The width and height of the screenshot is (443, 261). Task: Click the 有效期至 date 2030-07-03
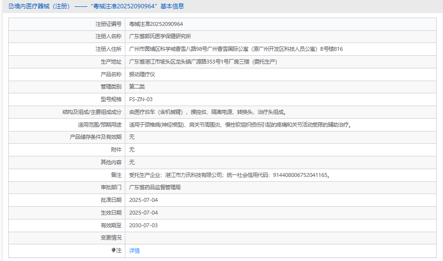click(x=143, y=226)
